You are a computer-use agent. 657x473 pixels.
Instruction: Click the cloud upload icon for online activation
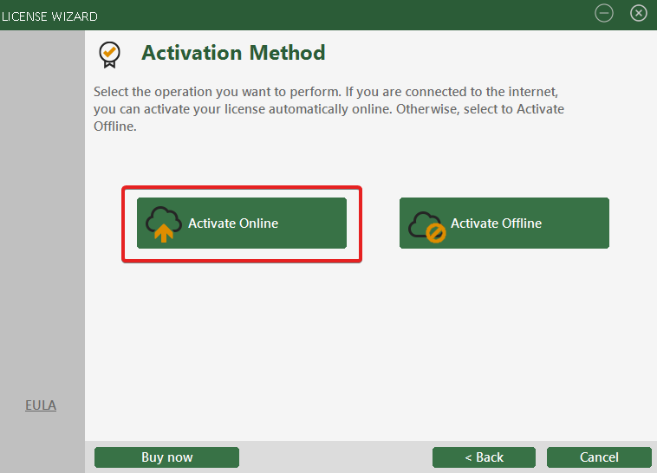tap(162, 223)
